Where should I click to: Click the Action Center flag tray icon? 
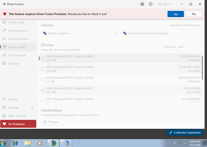175,143
